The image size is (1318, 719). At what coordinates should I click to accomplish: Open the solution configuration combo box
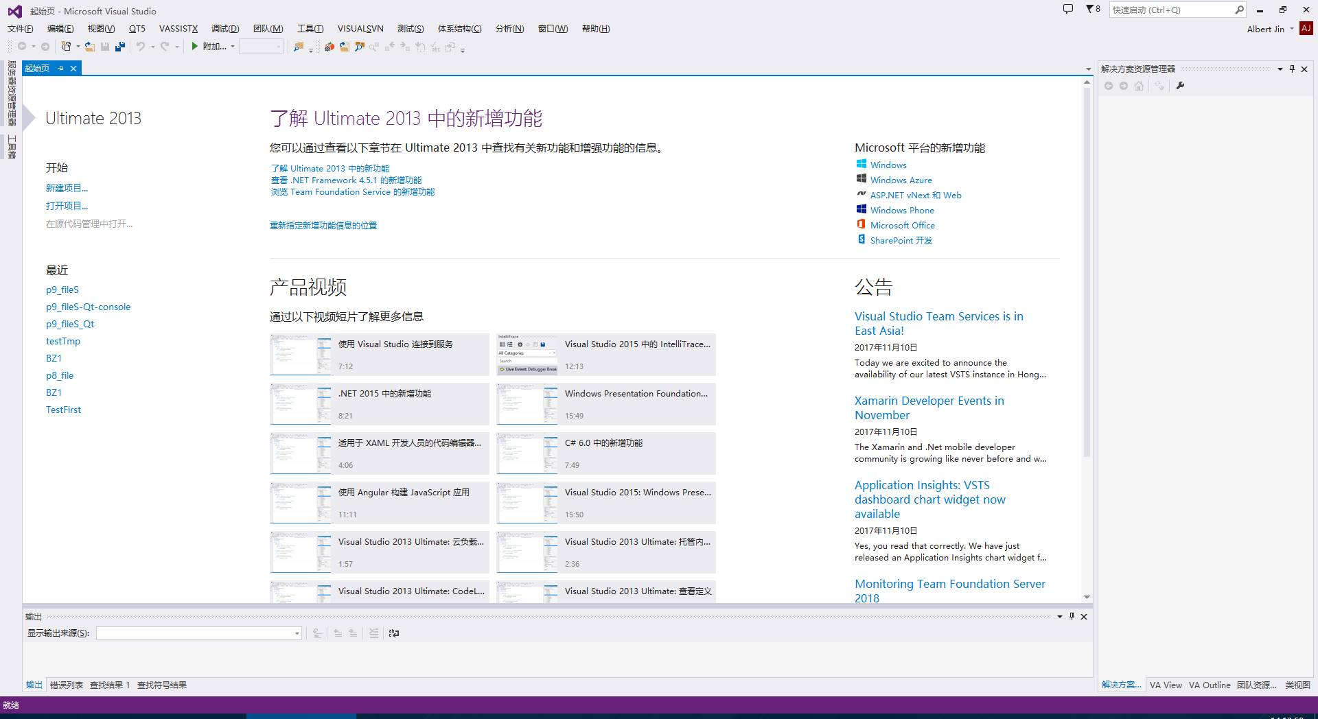click(x=261, y=47)
